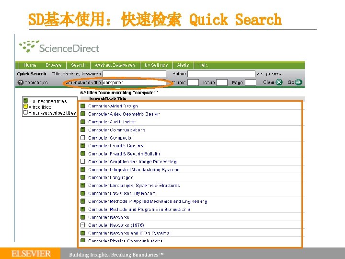Open the Home menu tab
This screenshot has height=259, width=345.
pyautogui.click(x=30, y=65)
